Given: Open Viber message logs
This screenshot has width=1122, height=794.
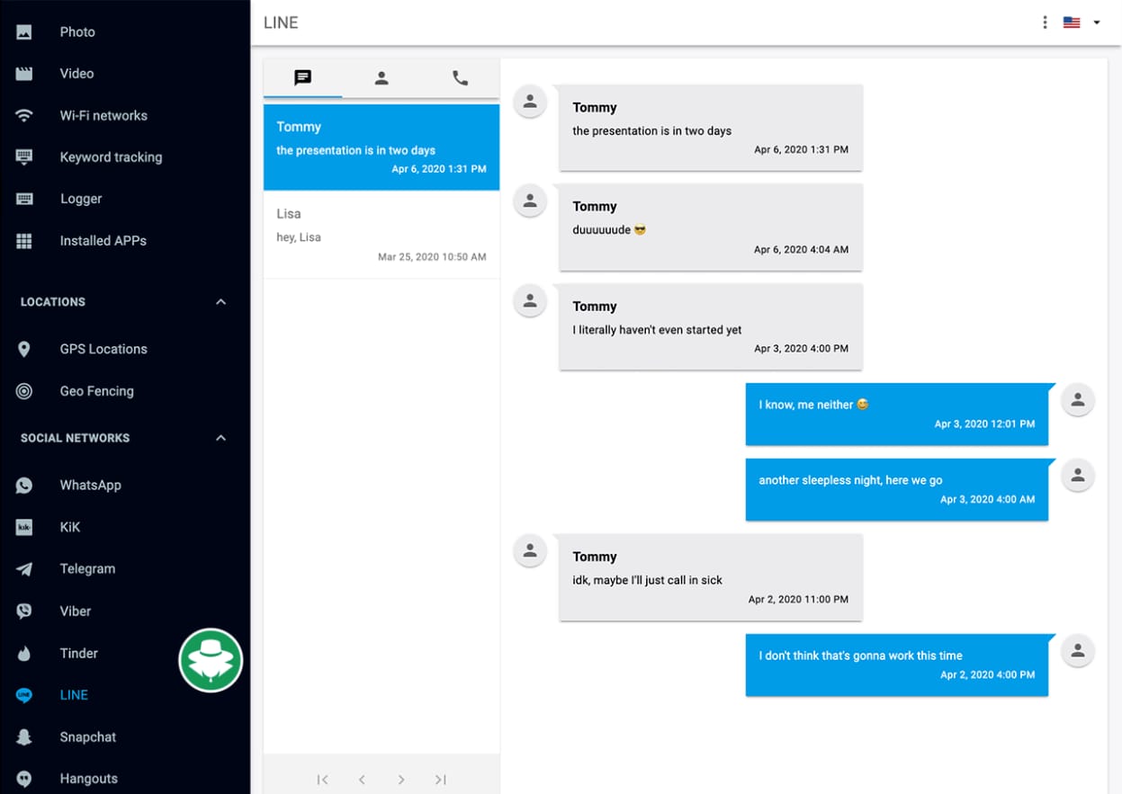Looking at the screenshot, I should tap(75, 611).
